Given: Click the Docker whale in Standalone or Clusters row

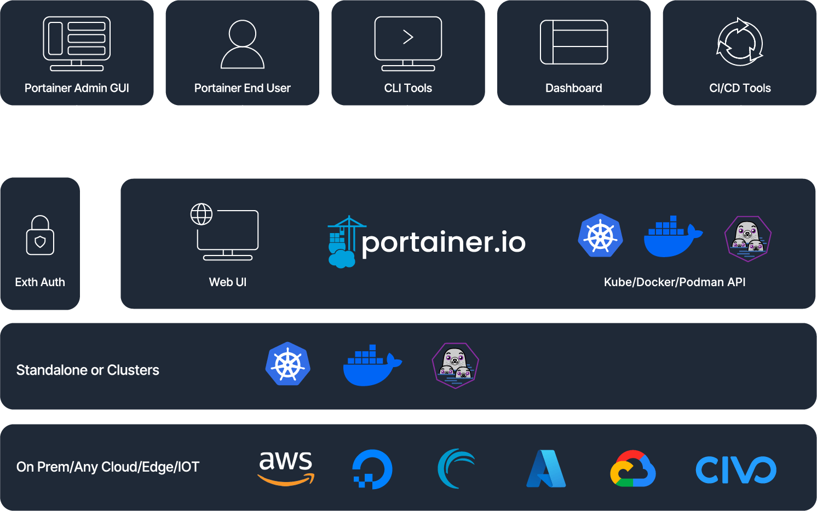Looking at the screenshot, I should pos(372,365).
